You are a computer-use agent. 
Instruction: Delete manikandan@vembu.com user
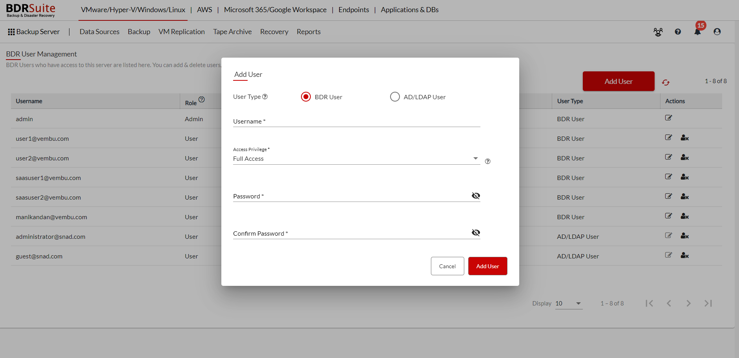coord(685,216)
